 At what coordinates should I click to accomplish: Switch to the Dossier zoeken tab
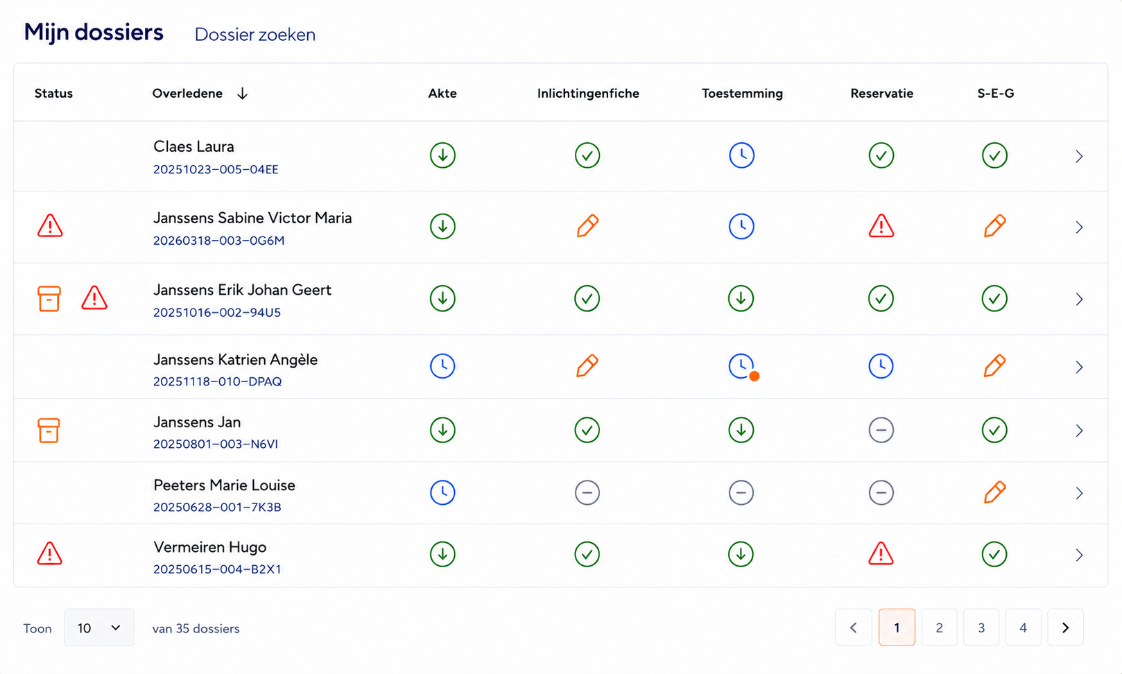pyautogui.click(x=255, y=35)
